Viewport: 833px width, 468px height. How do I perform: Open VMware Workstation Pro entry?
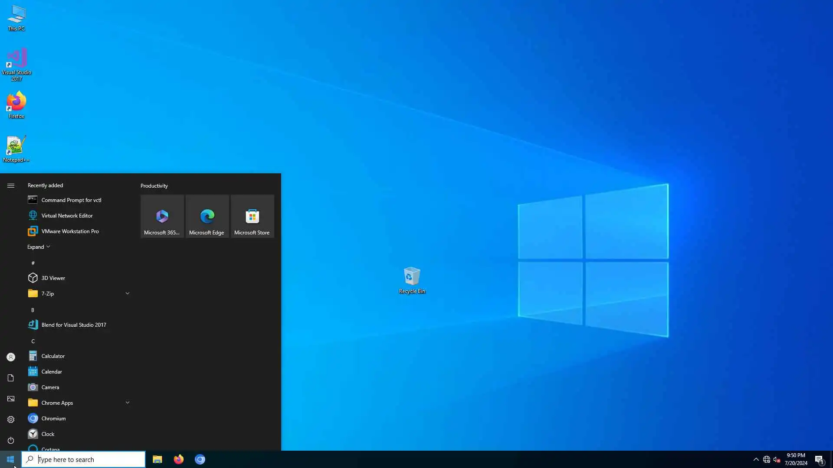tap(70, 231)
